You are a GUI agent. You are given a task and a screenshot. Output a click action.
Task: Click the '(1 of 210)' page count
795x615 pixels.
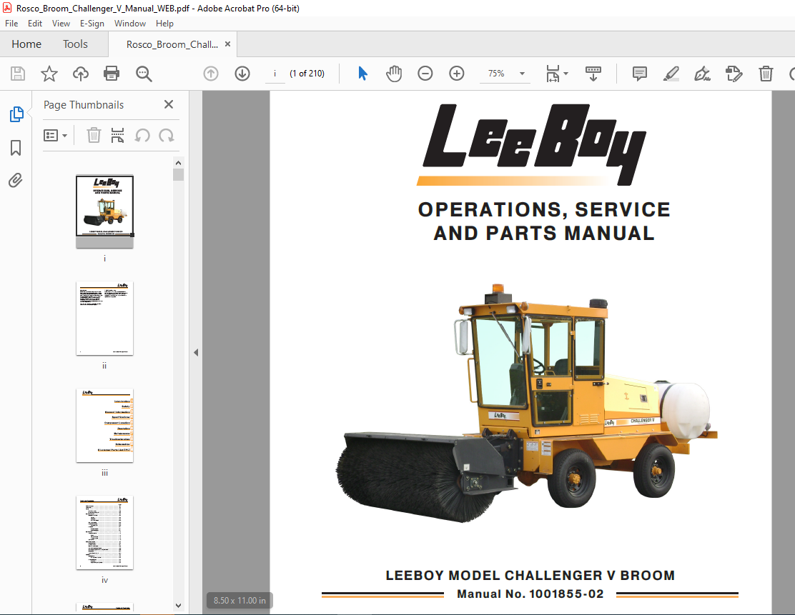point(307,74)
